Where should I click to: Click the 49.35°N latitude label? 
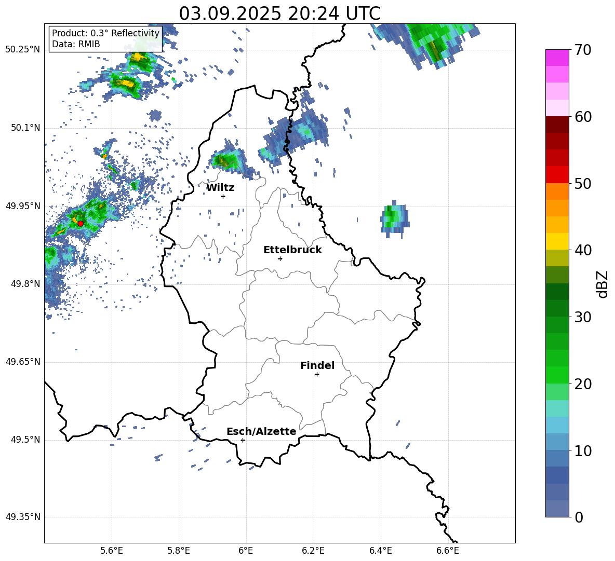click(23, 517)
